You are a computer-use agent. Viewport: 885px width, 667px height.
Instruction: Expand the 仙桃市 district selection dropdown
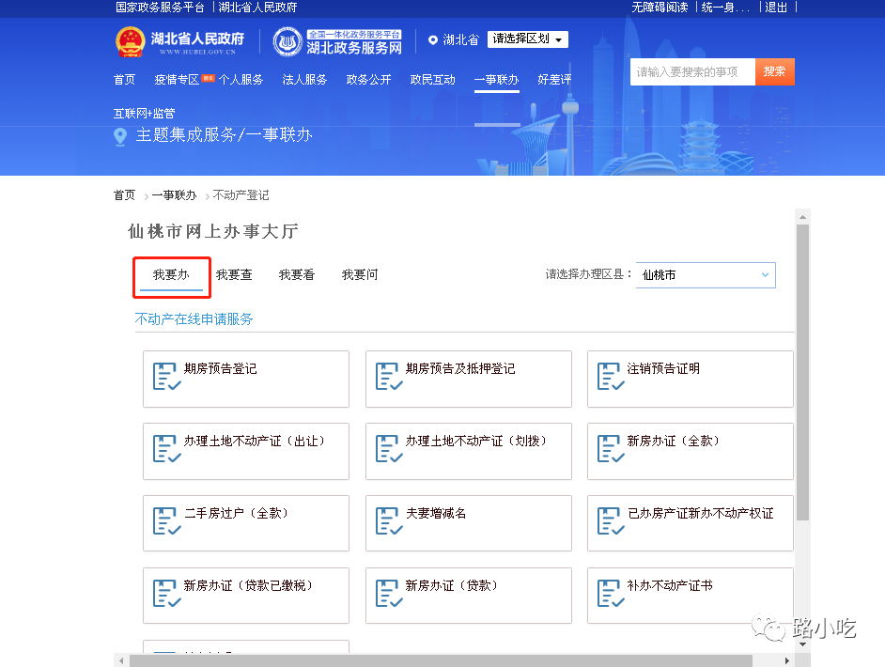(x=706, y=275)
